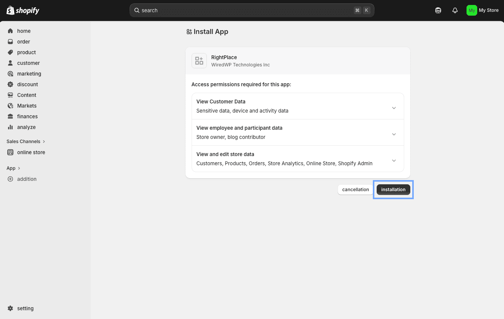Open the notification bell
504x319 pixels.
455,10
